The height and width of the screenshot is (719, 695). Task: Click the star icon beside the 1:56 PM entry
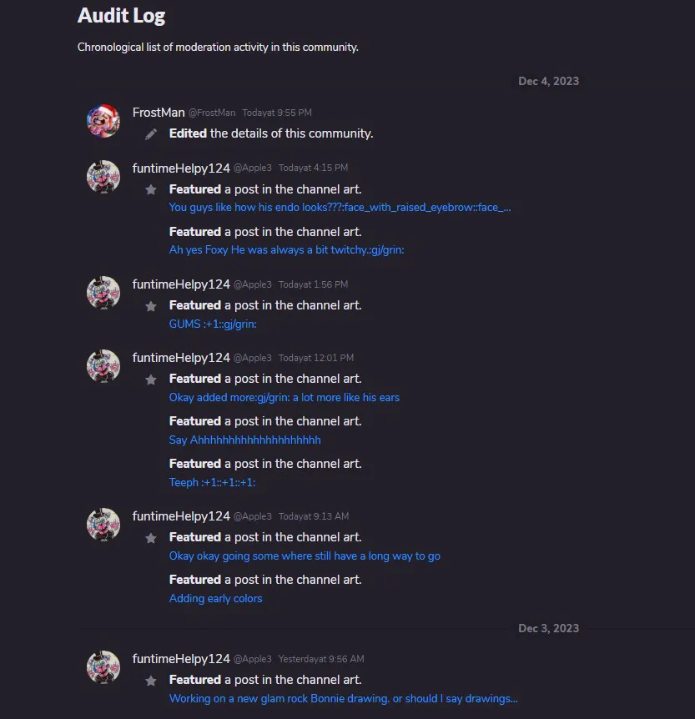[151, 305]
